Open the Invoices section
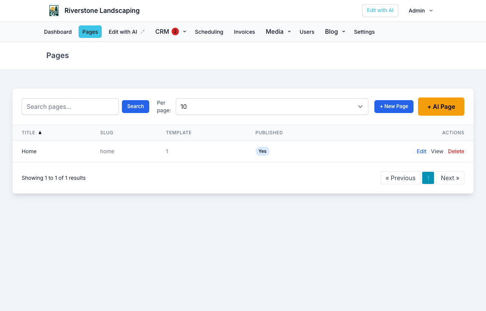 (245, 32)
